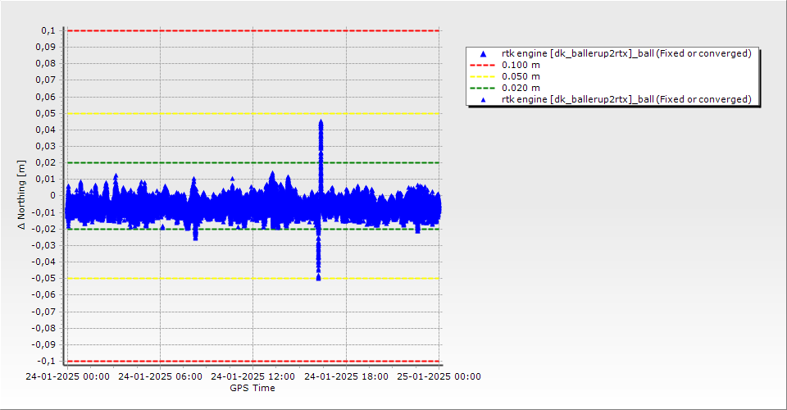Click y-axis tick label '-0,08'

[43, 328]
